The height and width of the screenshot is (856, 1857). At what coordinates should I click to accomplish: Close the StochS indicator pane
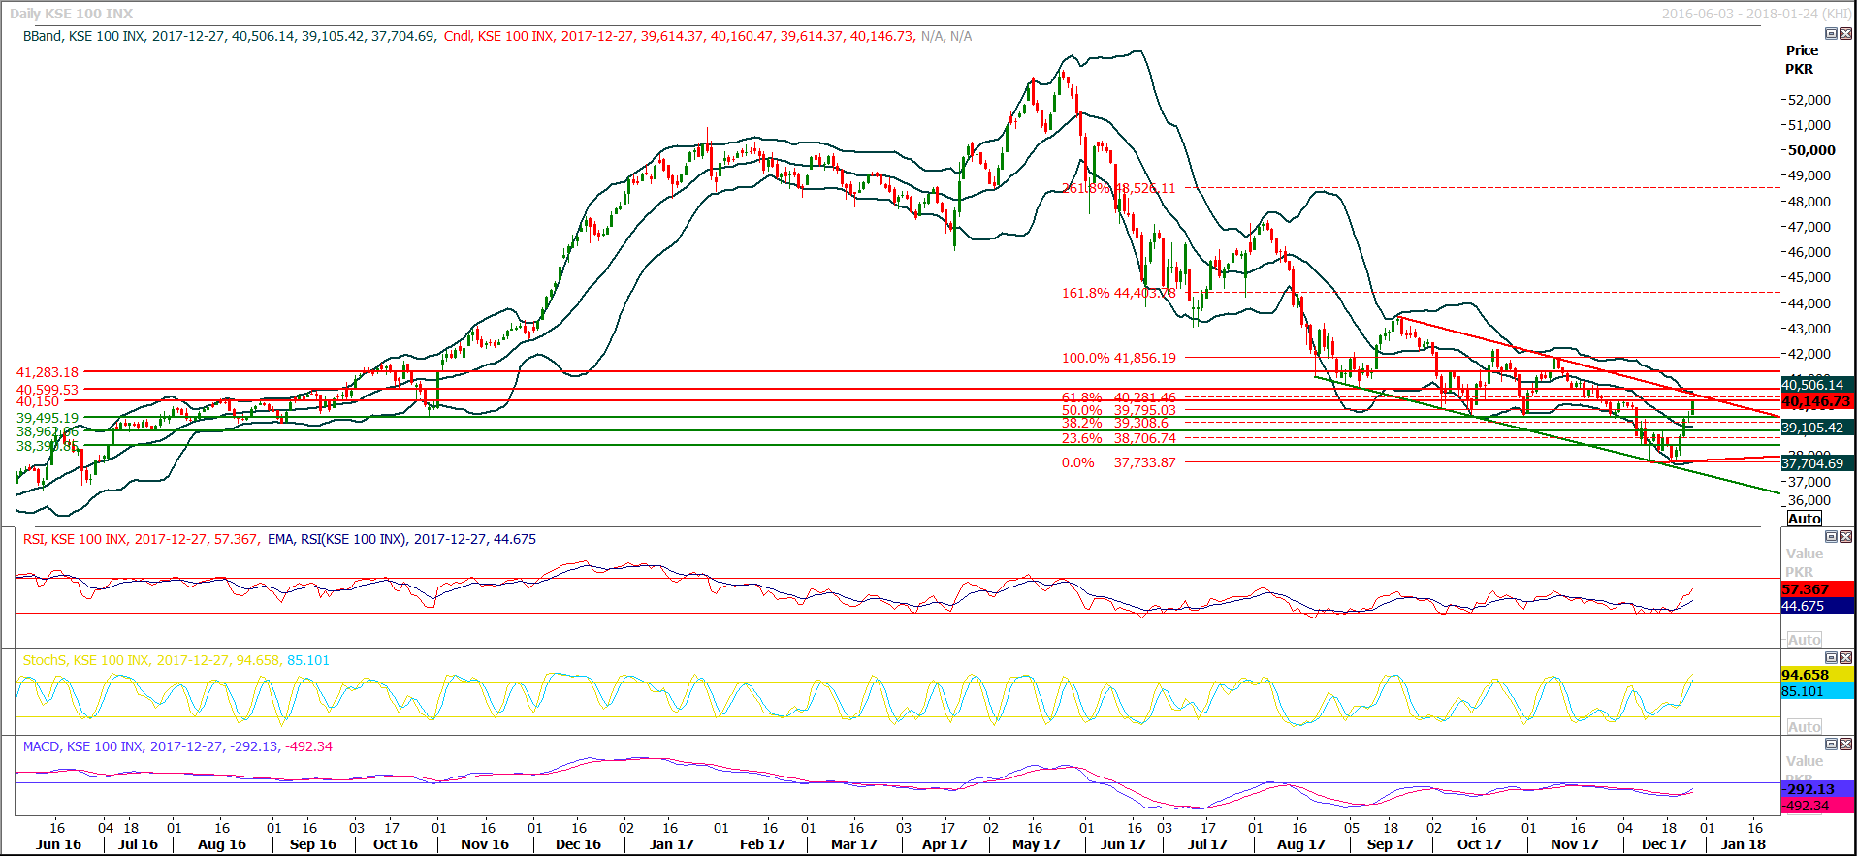[x=1845, y=658]
